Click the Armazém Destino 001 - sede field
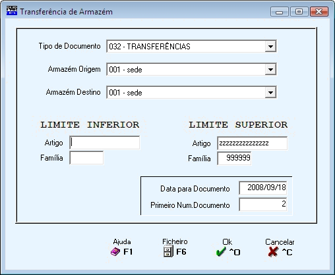335x275 pixels. [x=191, y=93]
